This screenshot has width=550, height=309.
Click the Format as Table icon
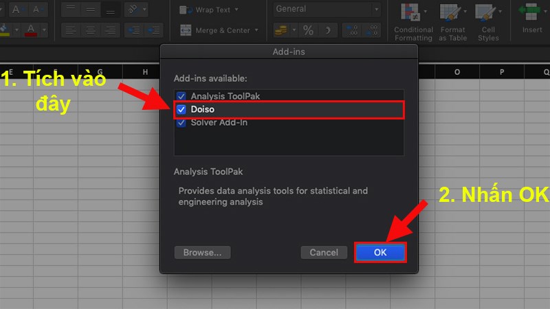point(450,12)
